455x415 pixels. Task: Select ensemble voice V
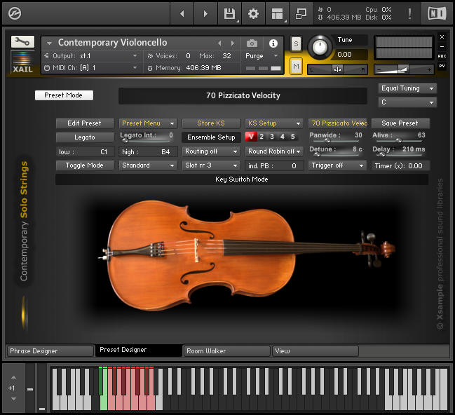pos(251,137)
